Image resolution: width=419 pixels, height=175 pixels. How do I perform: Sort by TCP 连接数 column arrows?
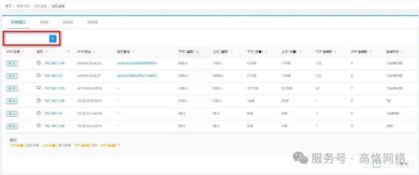click(336, 51)
